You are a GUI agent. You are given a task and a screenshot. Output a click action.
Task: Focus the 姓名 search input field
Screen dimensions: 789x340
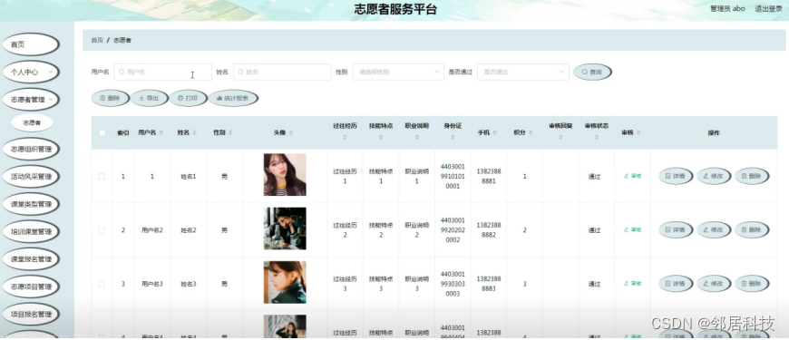click(x=282, y=72)
